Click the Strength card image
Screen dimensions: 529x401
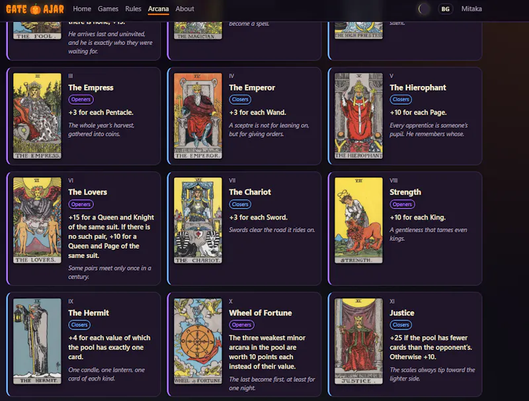(358, 220)
